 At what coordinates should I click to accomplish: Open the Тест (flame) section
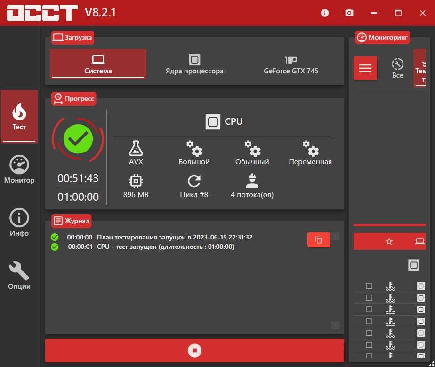[19, 116]
